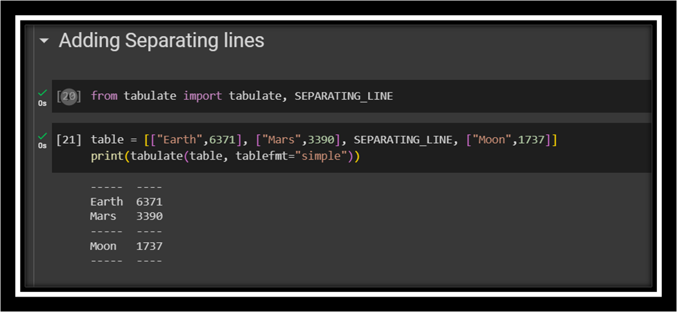Screen dimensions: 677x312
Task: Click the print(tabulate(...)) code line
Action: pos(225,157)
